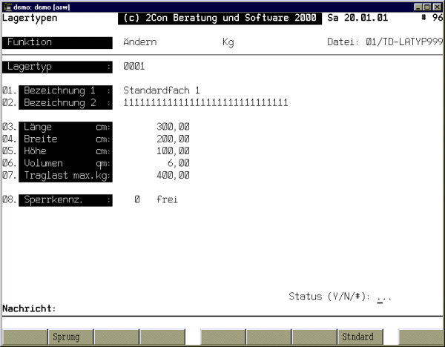Select the Breite value 200,00
Screen dimensions: 445x347
[174, 139]
